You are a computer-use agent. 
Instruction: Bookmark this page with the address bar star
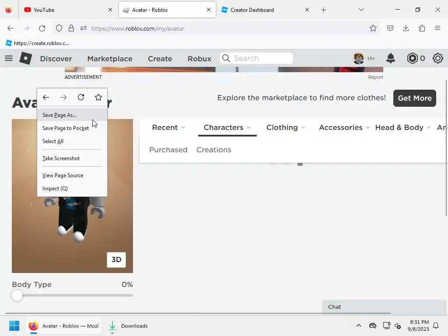point(373,28)
